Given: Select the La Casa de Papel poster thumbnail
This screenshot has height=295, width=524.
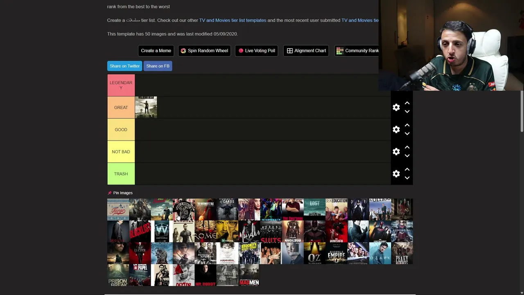Looking at the screenshot, I should tap(140, 275).
